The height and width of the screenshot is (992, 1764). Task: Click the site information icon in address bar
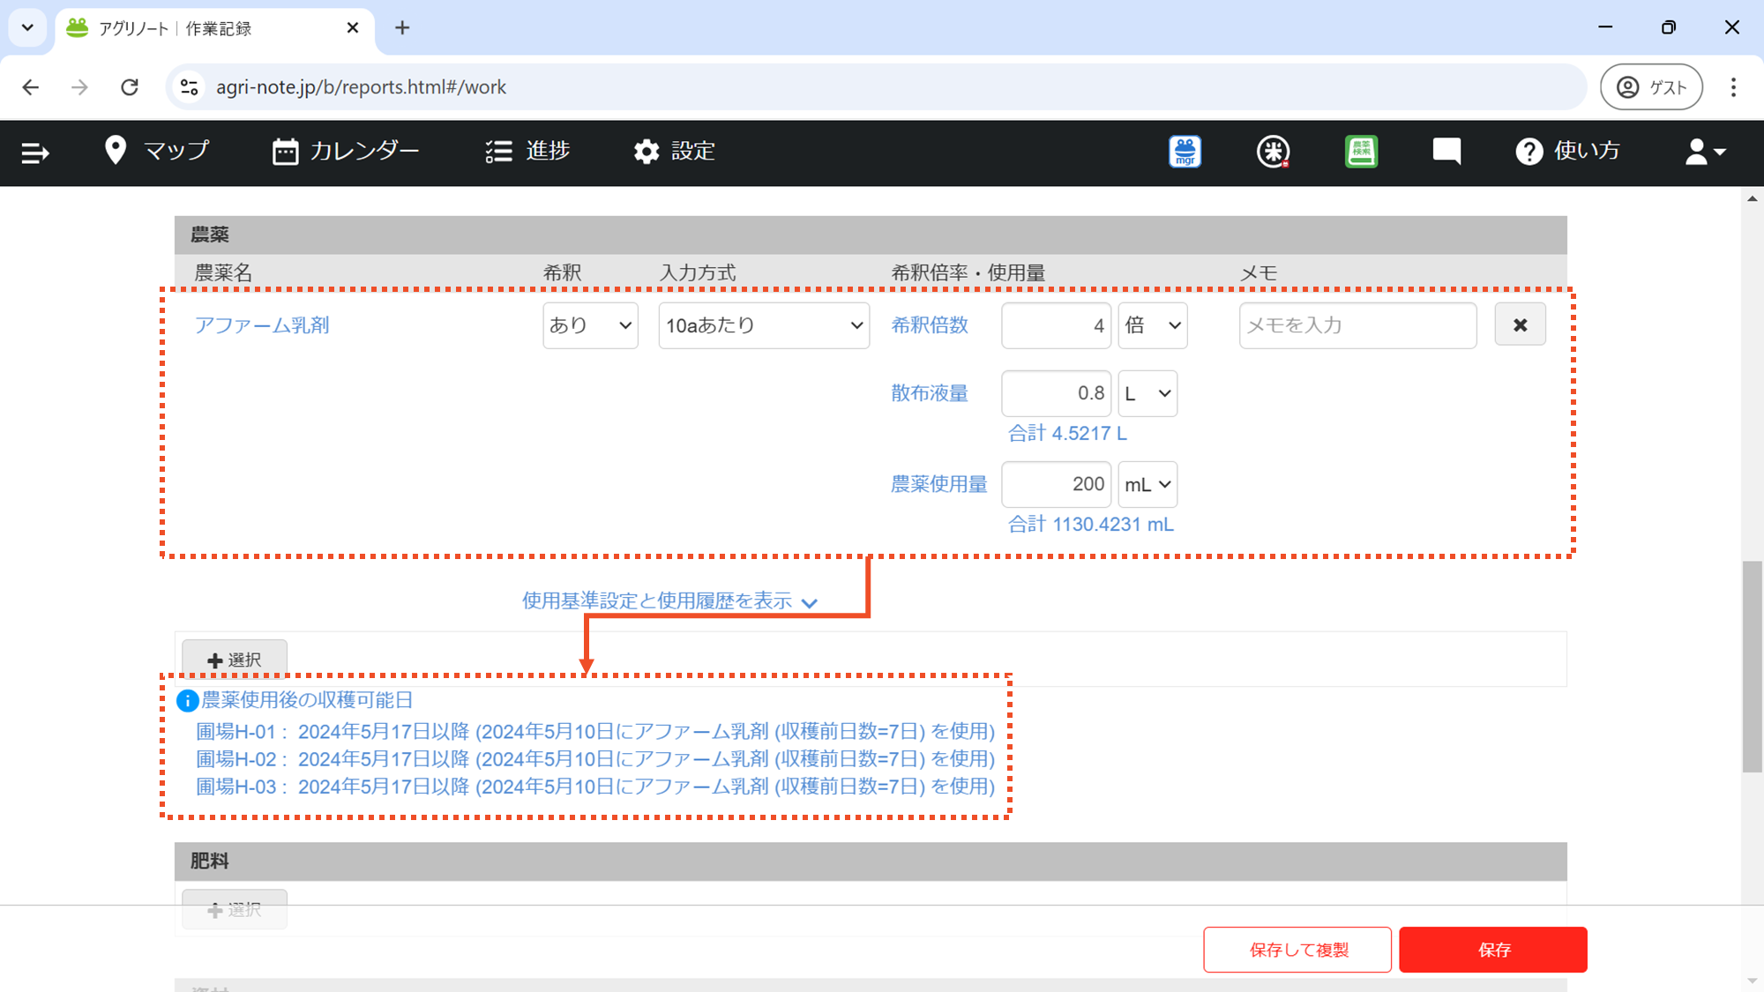click(x=189, y=87)
